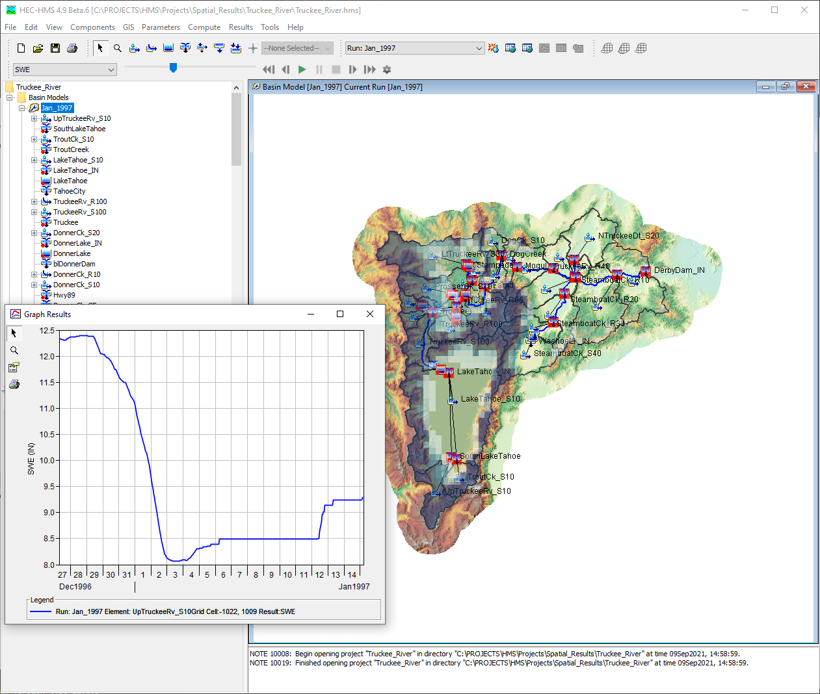Step forward one animation frame
The width and height of the screenshot is (820, 694).
click(x=352, y=70)
